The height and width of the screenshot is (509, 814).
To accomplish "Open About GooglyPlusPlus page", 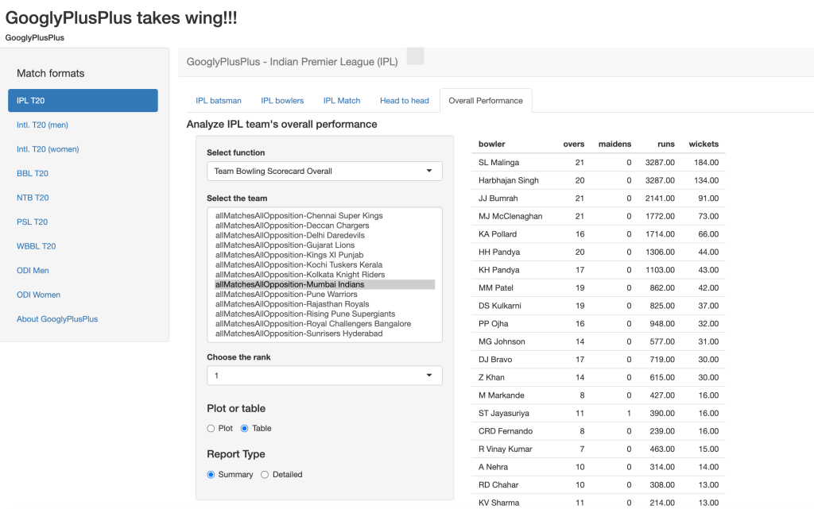I will tap(57, 319).
